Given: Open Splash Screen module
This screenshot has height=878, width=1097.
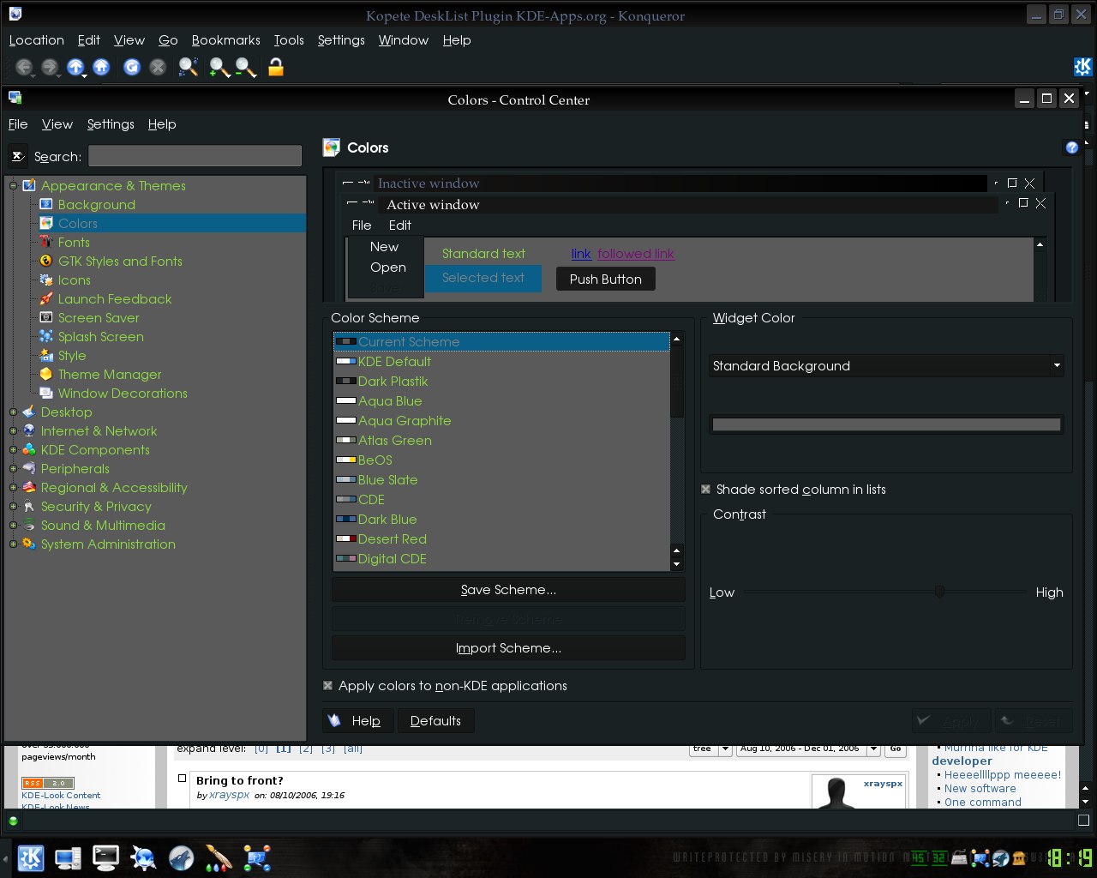Looking at the screenshot, I should [x=101, y=336].
